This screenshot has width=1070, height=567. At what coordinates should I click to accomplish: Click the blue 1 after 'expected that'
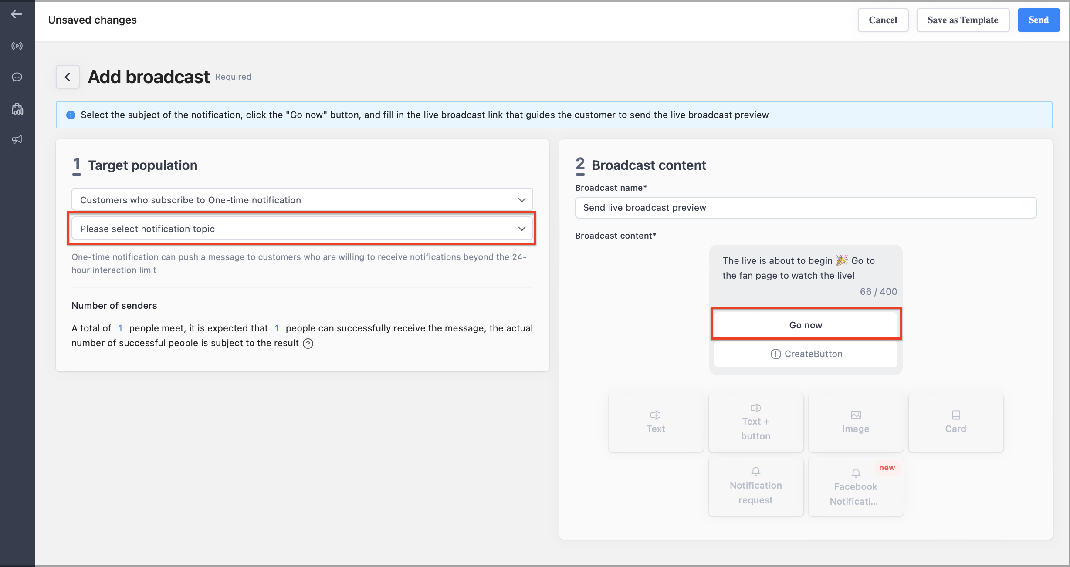tap(277, 328)
